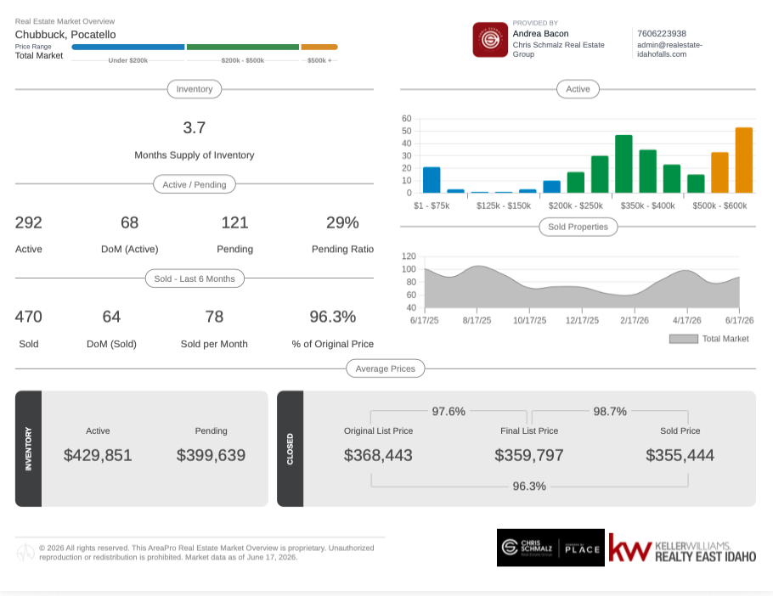Click the INVENTORY dark side label

pos(28,449)
